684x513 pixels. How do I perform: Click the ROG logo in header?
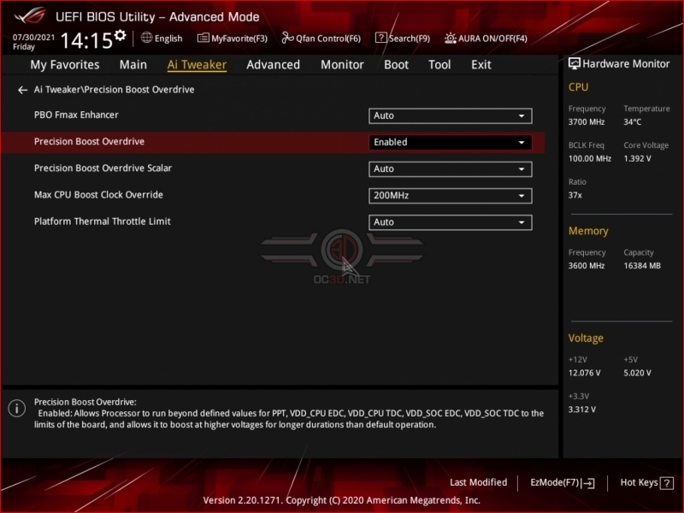(x=30, y=16)
